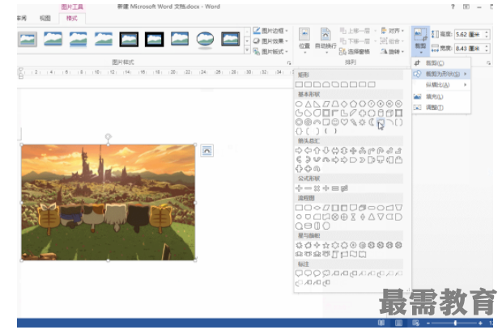Select the 5-point star shape
Screen dimensions: 502x334
tap(326, 245)
